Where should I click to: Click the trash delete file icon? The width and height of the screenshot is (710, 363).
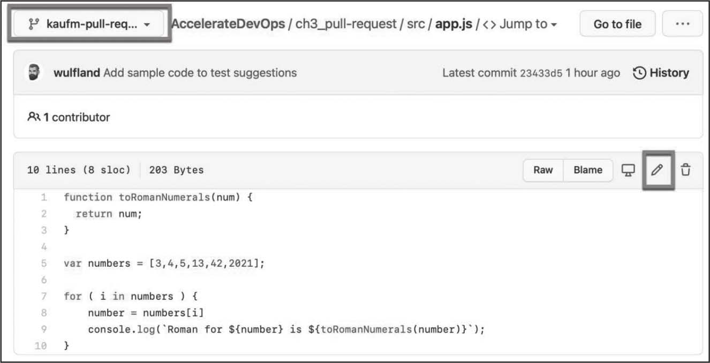pos(685,170)
